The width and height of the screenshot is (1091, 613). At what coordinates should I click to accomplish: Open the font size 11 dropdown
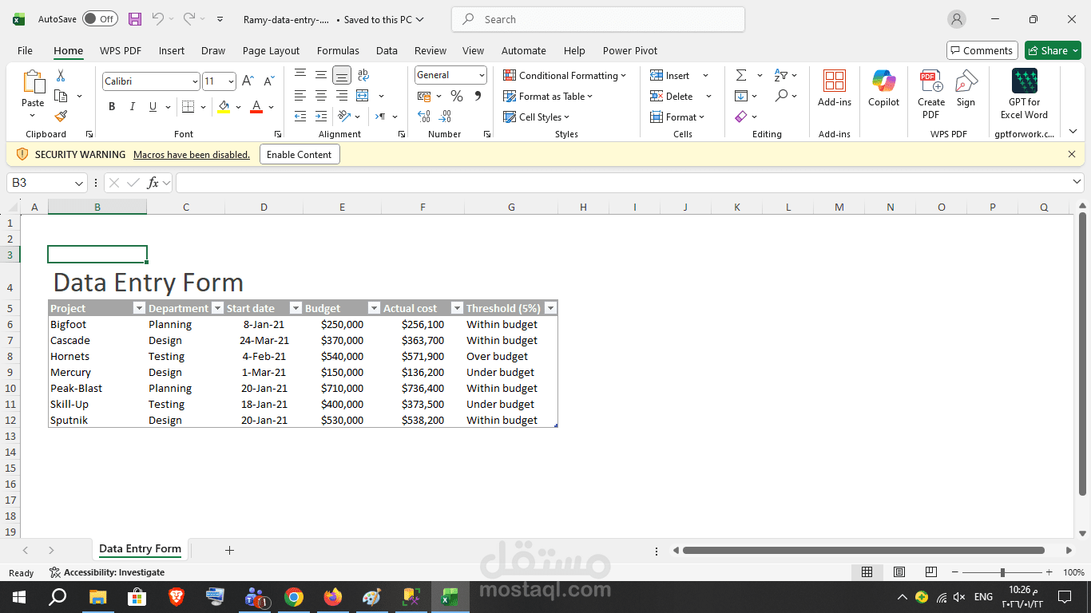[x=232, y=81]
